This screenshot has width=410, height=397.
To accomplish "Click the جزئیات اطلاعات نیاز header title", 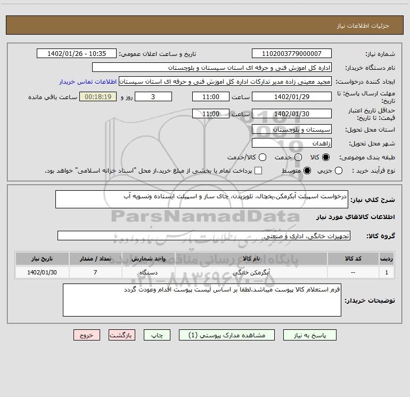I will (363, 26).
